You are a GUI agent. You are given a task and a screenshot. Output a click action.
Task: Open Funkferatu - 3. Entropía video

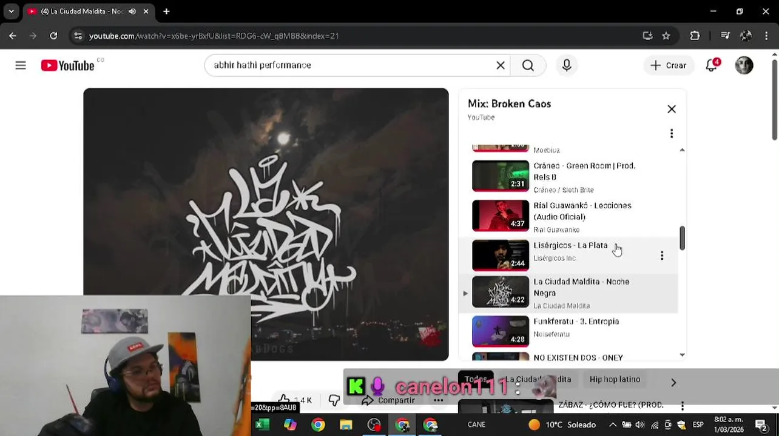click(576, 322)
